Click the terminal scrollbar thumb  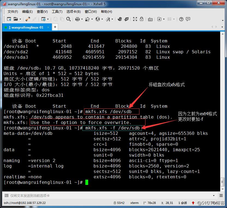tap(223, 182)
